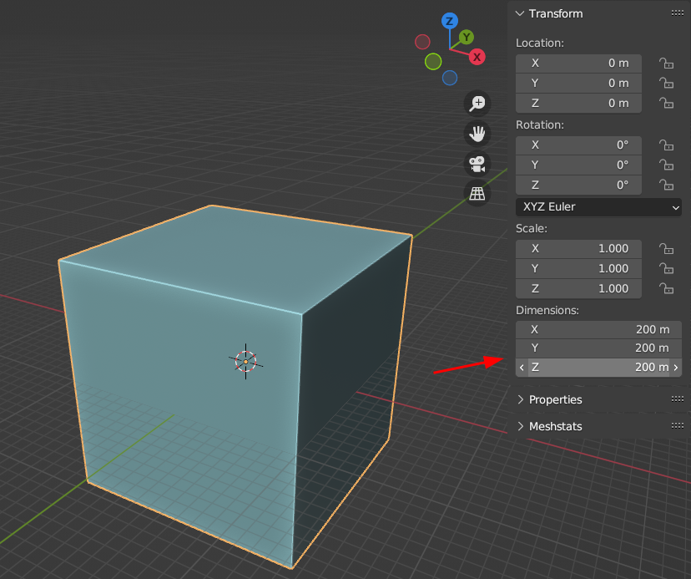Increase Dimensions Z with right arrow
This screenshot has height=579, width=691.
[x=676, y=368]
